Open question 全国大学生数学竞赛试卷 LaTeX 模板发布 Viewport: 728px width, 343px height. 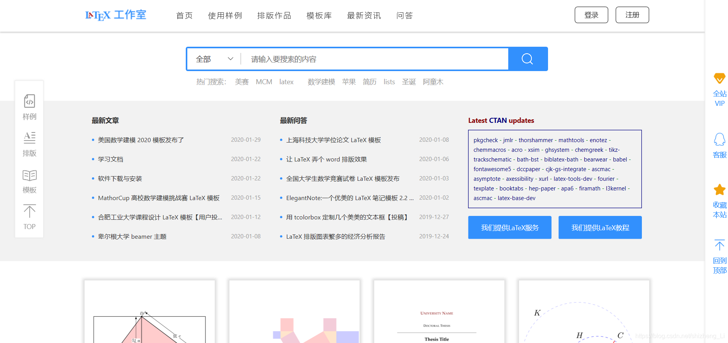(x=343, y=178)
